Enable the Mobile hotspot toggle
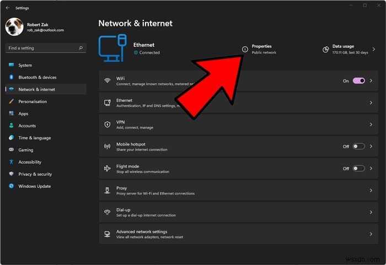The width and height of the screenshot is (386, 265). click(x=358, y=147)
